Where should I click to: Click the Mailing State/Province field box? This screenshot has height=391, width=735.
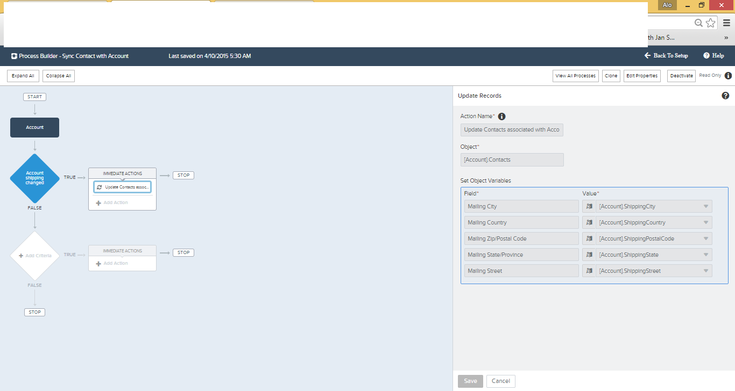[521, 255]
